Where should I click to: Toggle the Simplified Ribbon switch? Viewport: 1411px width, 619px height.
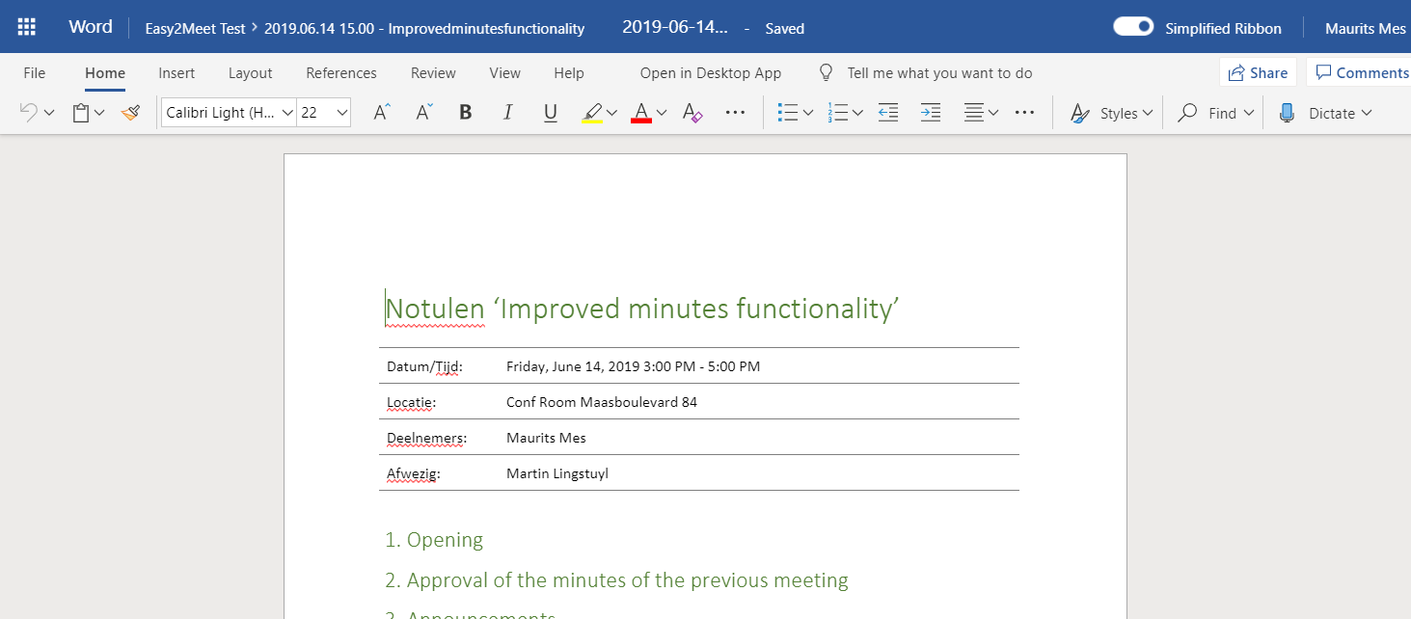(x=1133, y=27)
